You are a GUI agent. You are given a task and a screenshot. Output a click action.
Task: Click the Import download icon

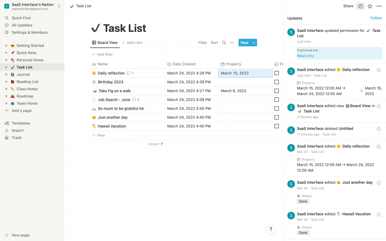click(x=7, y=130)
